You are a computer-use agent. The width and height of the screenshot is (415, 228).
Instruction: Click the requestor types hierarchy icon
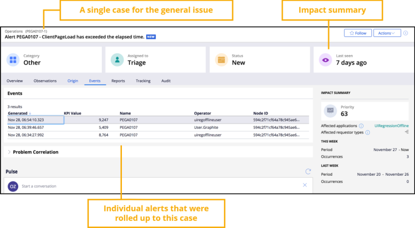pos(406,133)
